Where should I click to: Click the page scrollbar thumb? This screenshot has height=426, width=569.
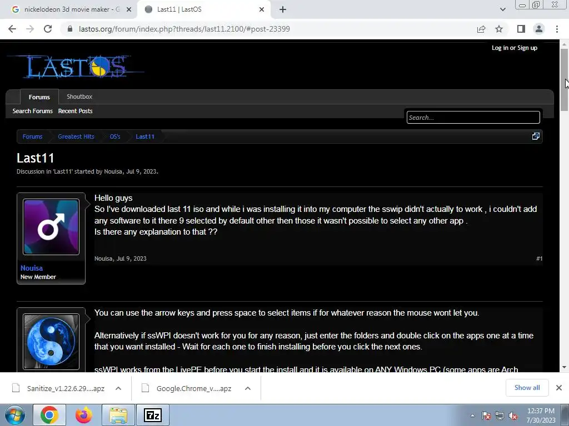[x=564, y=80]
